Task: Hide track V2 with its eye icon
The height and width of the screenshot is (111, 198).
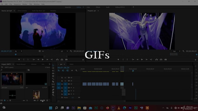Action: coord(71,81)
